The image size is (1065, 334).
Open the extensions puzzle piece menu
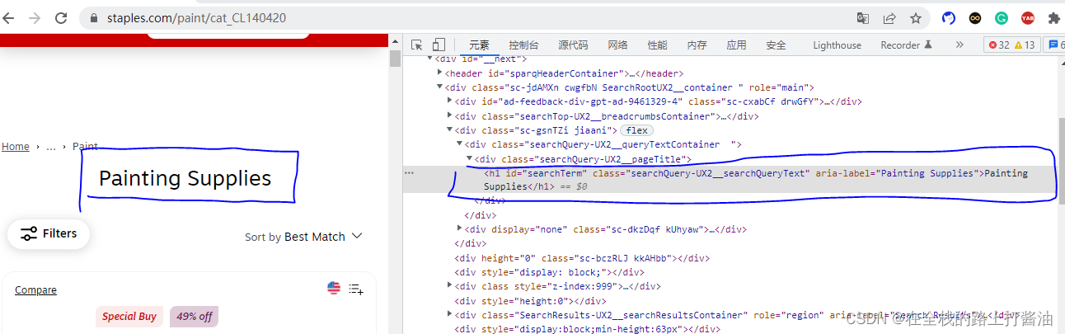[1053, 18]
